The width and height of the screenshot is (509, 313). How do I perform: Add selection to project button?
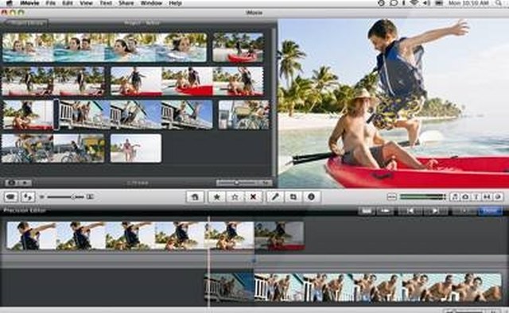tap(195, 197)
